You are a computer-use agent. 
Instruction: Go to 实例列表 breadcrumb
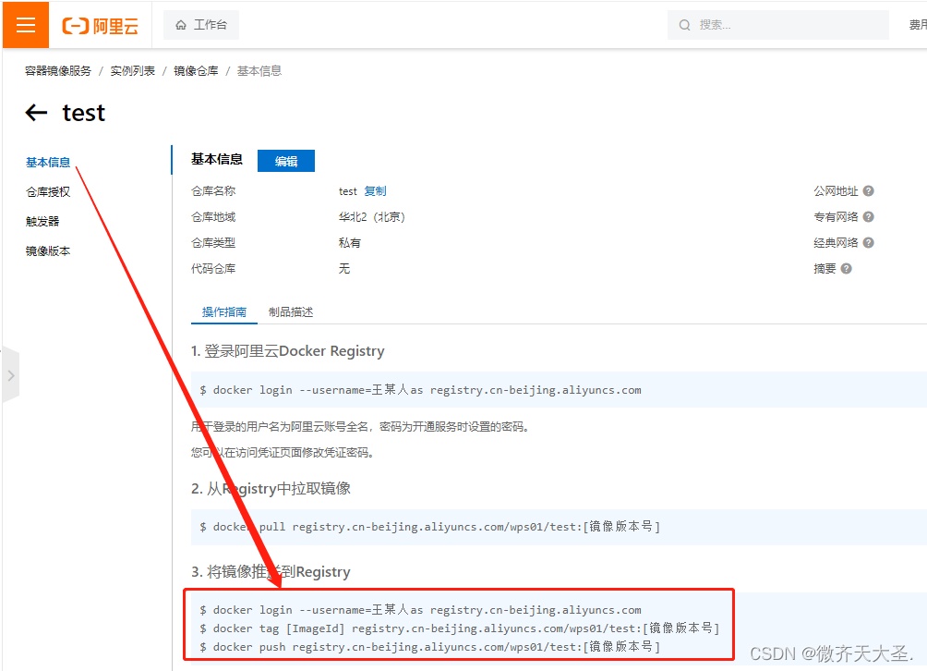pyautogui.click(x=132, y=71)
